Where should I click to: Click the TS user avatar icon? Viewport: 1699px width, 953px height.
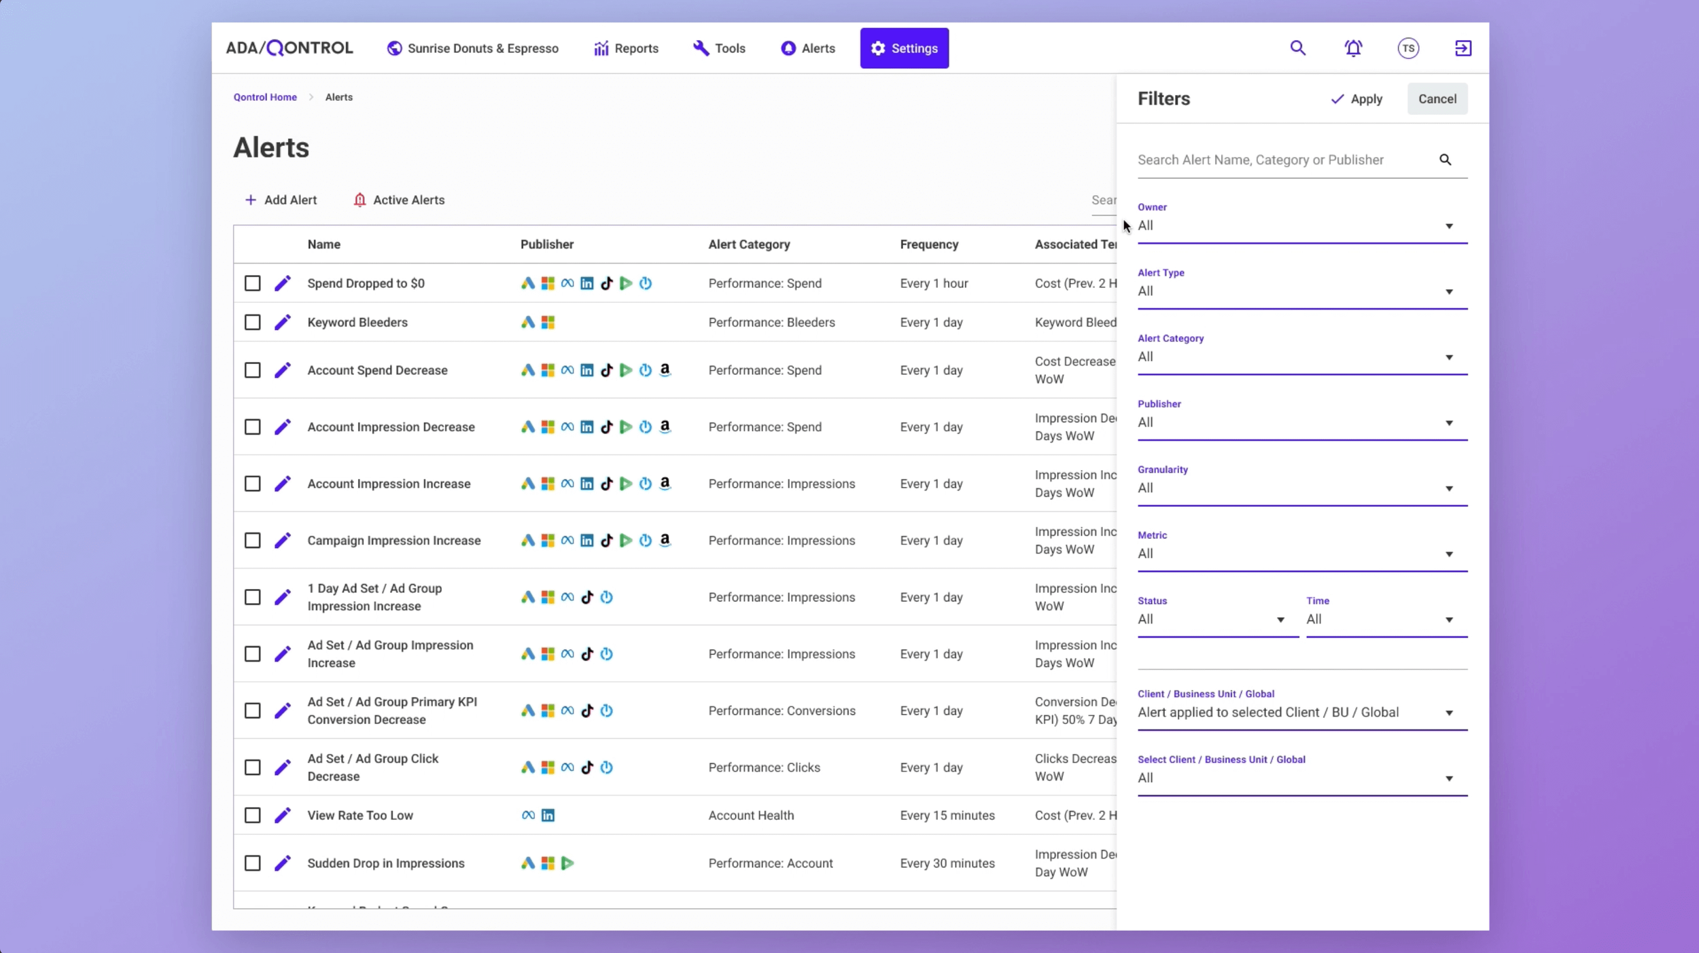pos(1408,48)
